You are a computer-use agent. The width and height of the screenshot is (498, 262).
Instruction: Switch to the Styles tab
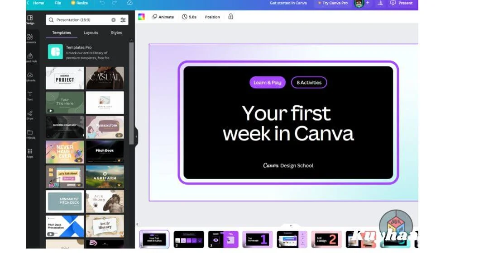click(116, 33)
